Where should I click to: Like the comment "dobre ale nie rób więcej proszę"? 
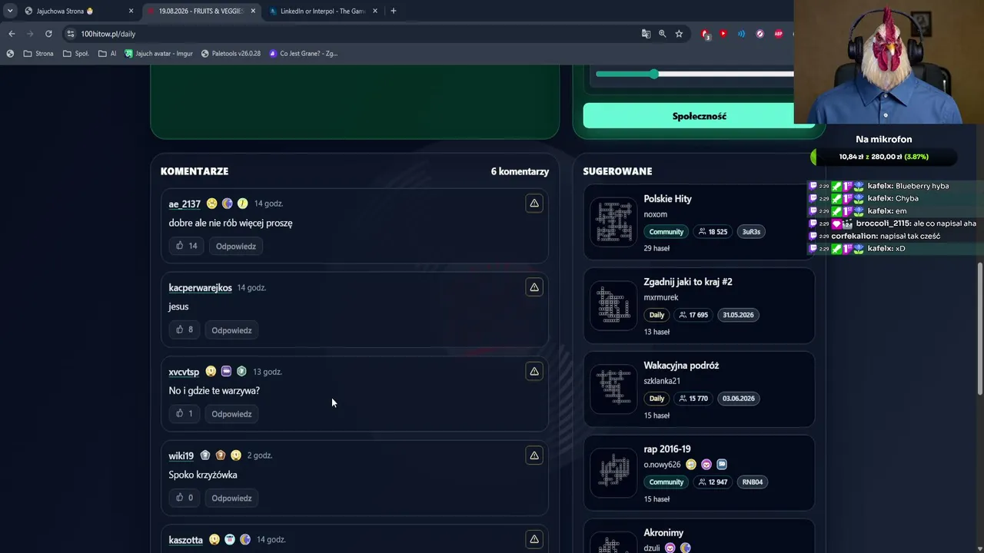pyautogui.click(x=186, y=246)
